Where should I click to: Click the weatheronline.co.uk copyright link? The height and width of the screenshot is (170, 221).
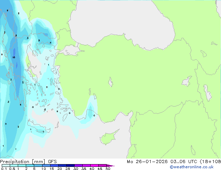pos(192,167)
